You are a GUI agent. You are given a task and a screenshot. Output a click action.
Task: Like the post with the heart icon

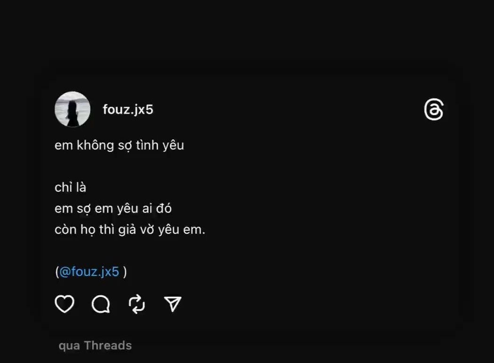pyautogui.click(x=64, y=304)
